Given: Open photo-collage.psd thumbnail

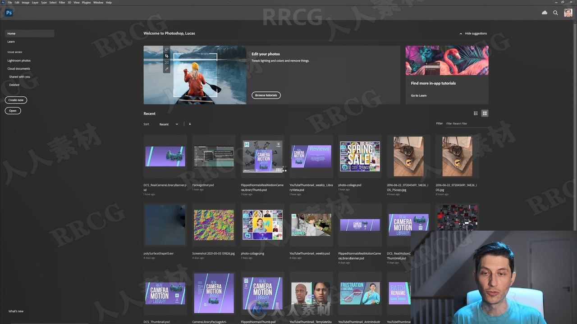Looking at the screenshot, I should click(x=360, y=157).
